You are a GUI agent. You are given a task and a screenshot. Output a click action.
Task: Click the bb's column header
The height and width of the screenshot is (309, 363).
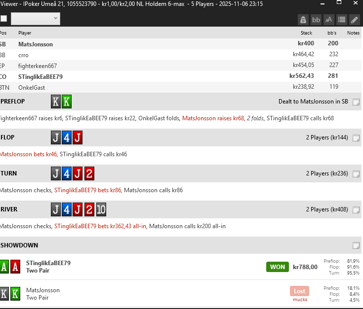pyautogui.click(x=332, y=33)
